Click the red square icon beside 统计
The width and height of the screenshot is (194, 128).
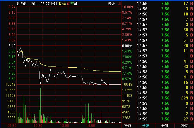click(x=119, y=3)
